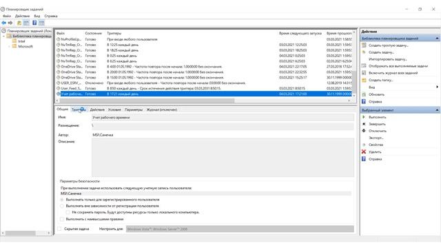Select task with trigger В 18:25 каждый день
Image resolution: width=441 pixels, height=248 pixels.
[x=204, y=50]
